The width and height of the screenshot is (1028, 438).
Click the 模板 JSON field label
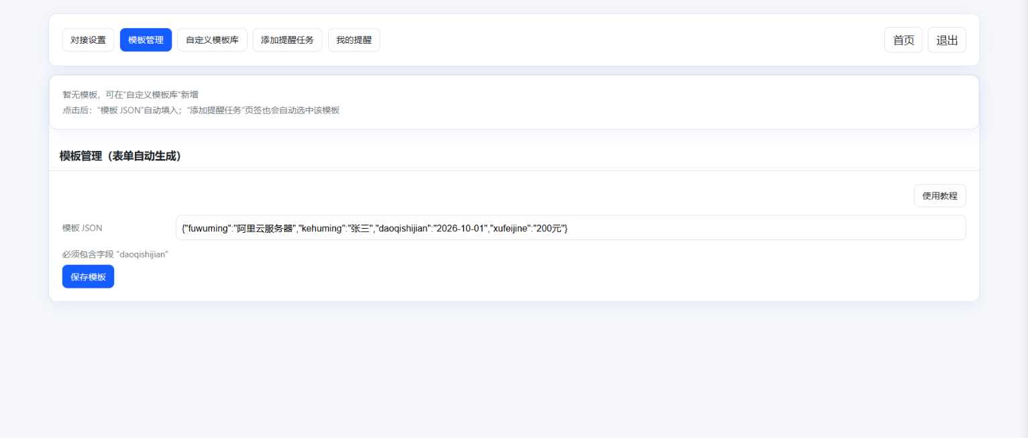[x=83, y=228]
